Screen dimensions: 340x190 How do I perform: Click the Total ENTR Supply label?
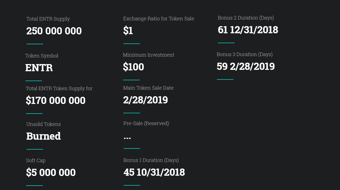pyautogui.click(x=48, y=19)
